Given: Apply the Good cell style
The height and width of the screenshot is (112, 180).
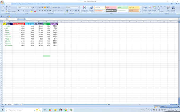Looking at the screenshot, I should (123, 8).
